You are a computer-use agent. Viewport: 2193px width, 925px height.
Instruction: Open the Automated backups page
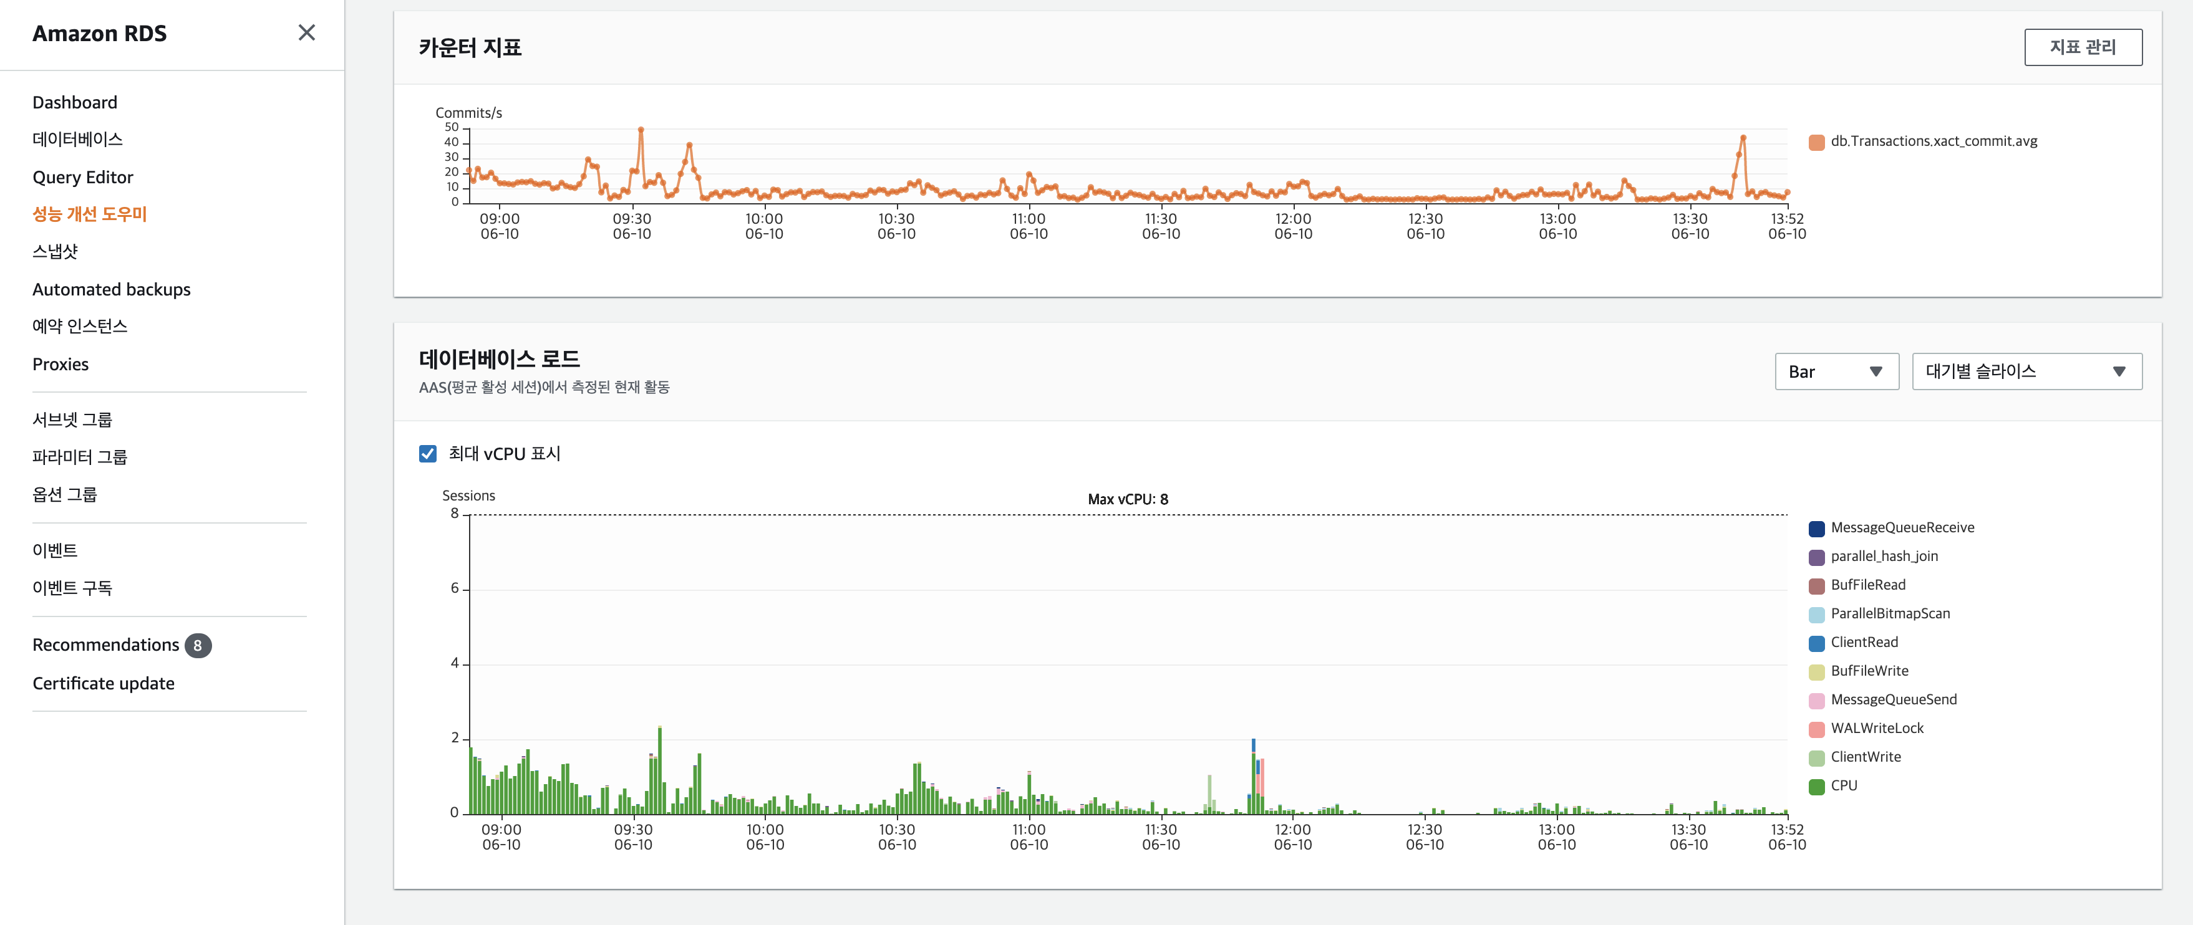coord(112,289)
